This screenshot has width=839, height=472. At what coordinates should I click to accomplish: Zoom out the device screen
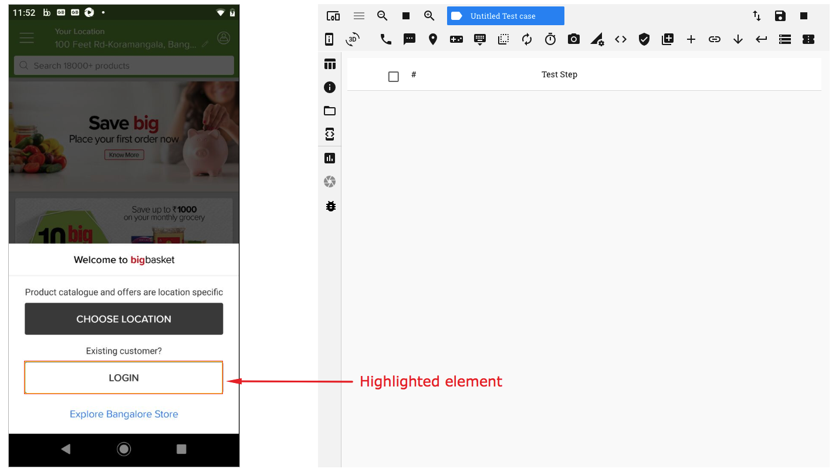[383, 16]
